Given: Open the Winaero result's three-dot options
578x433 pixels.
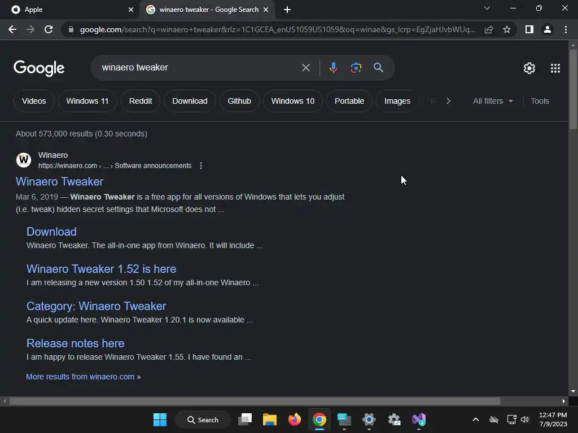Looking at the screenshot, I should point(201,166).
